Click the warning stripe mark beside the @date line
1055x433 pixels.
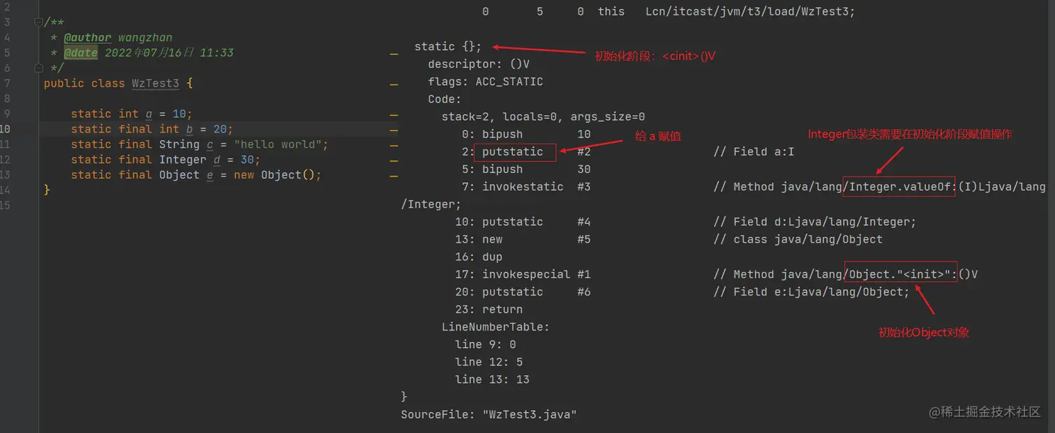pos(394,54)
